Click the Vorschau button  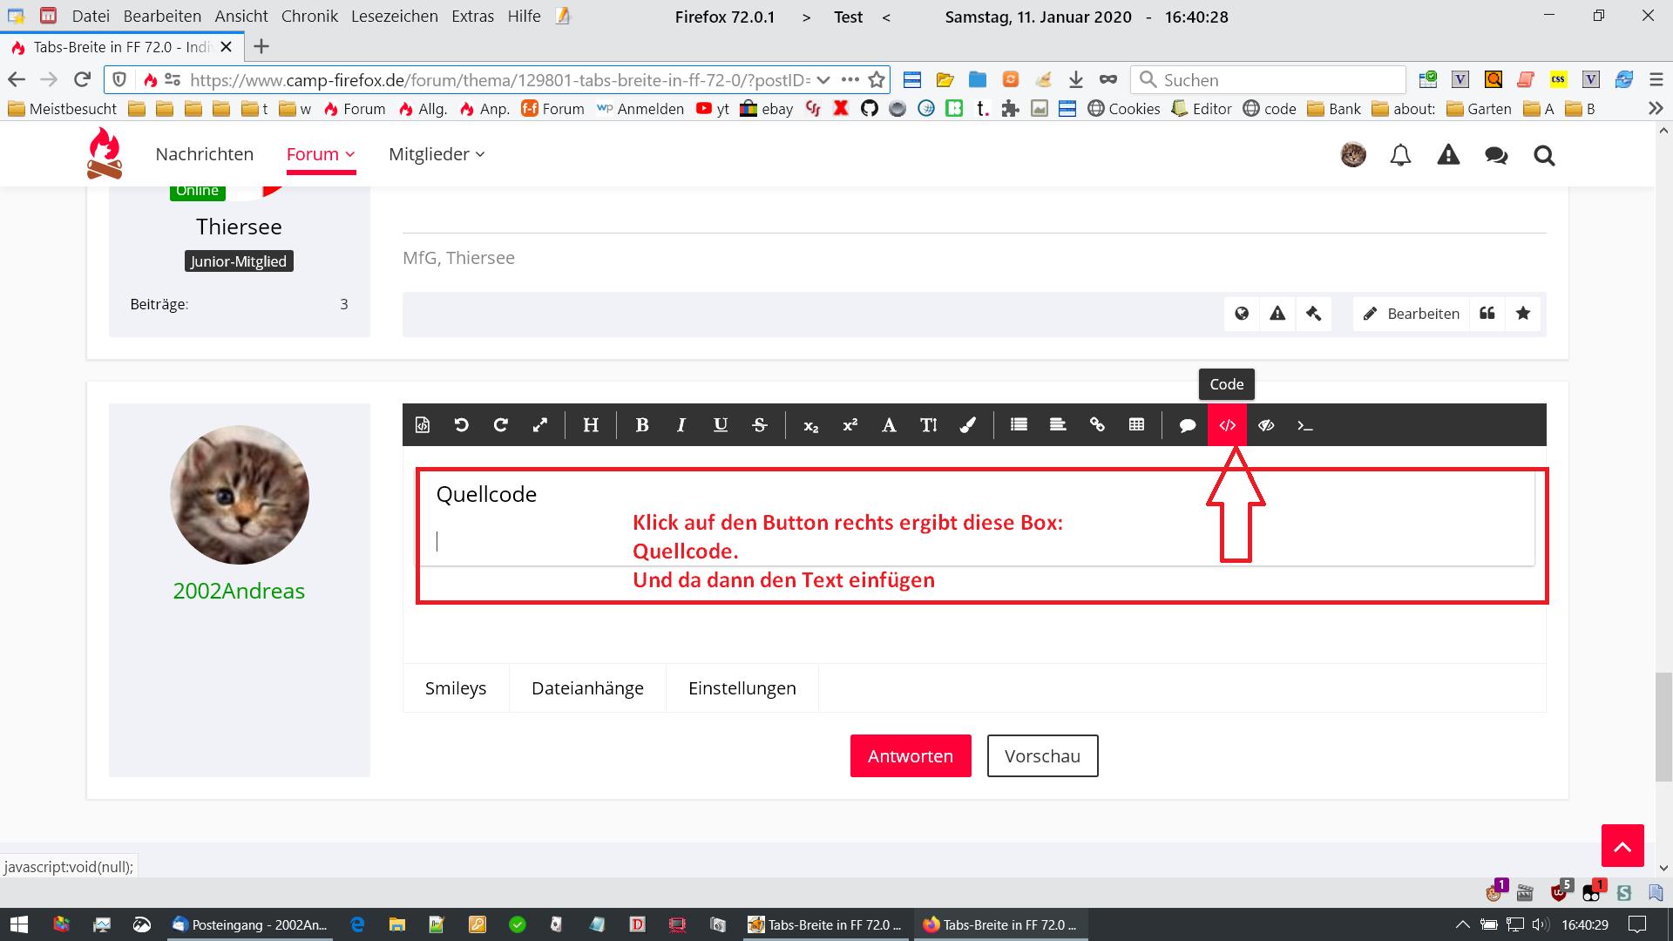coord(1042,756)
